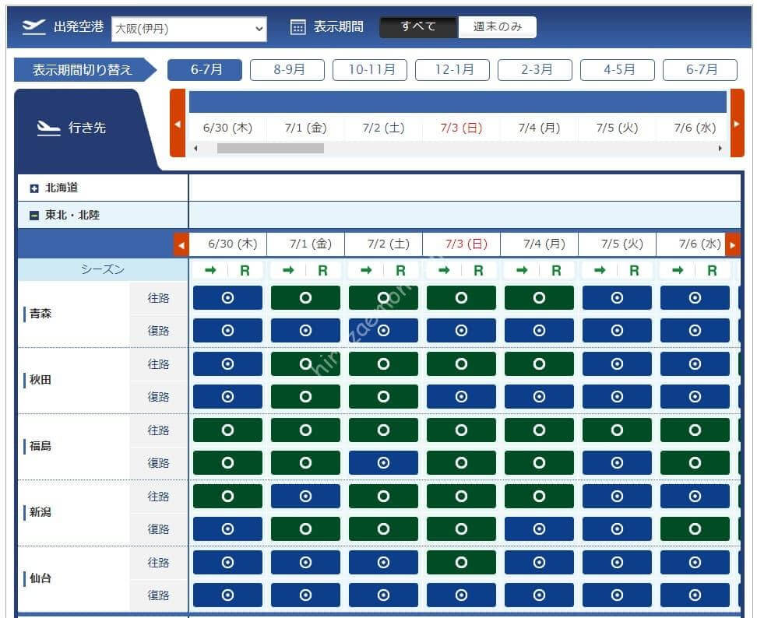This screenshot has height=618, width=757.
Task: Click the シーズン row label
Action: point(102,269)
